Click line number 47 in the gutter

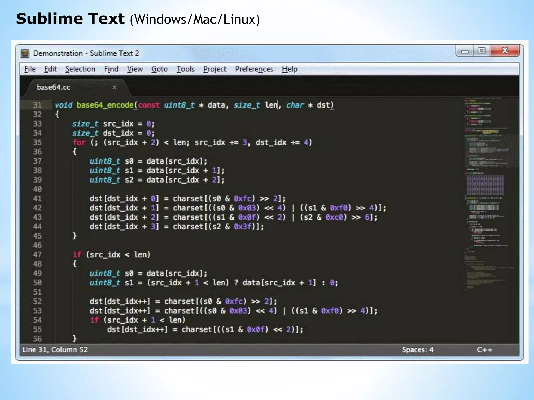pos(37,254)
